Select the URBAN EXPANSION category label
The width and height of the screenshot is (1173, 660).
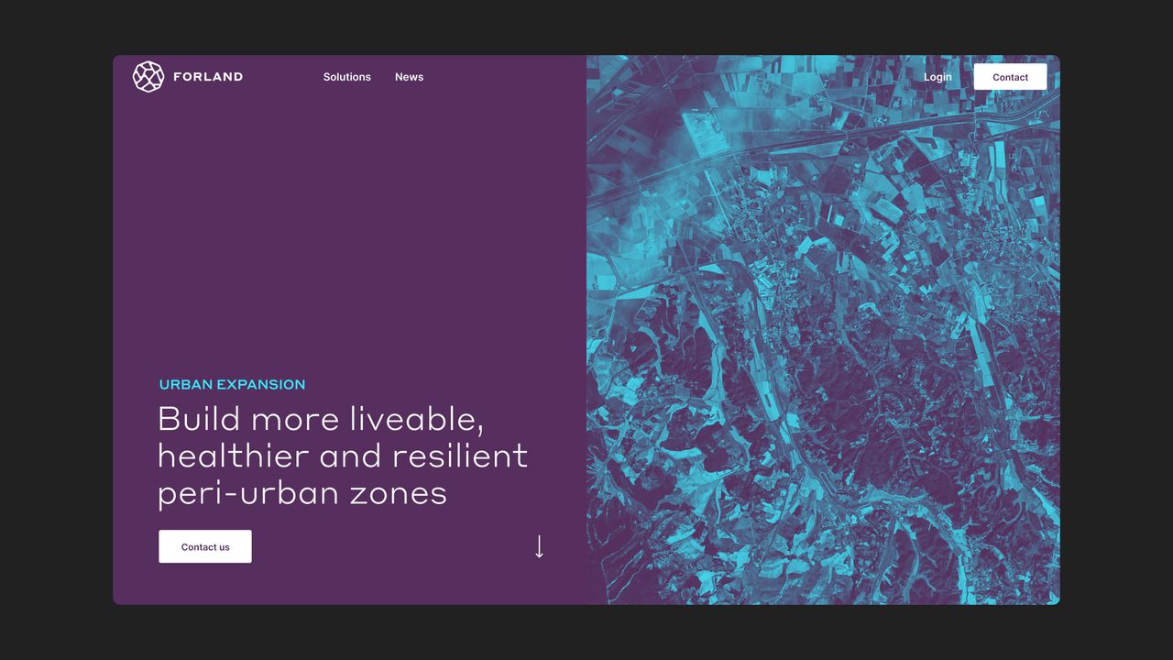click(x=232, y=385)
